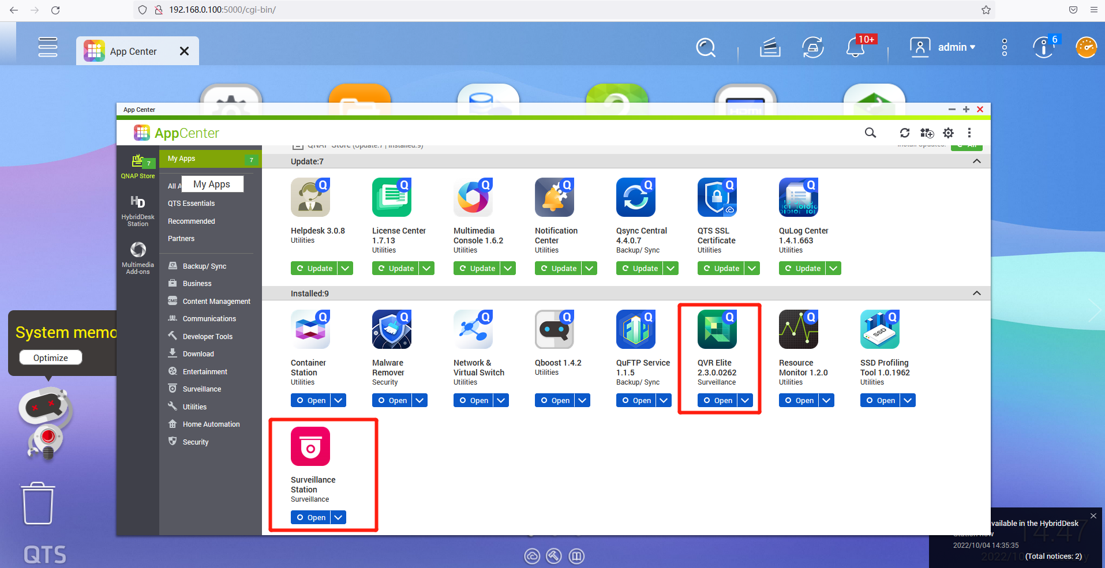Image resolution: width=1105 pixels, height=568 pixels.
Task: Select HybridDesk Station in the sidebar
Action: tap(138, 210)
